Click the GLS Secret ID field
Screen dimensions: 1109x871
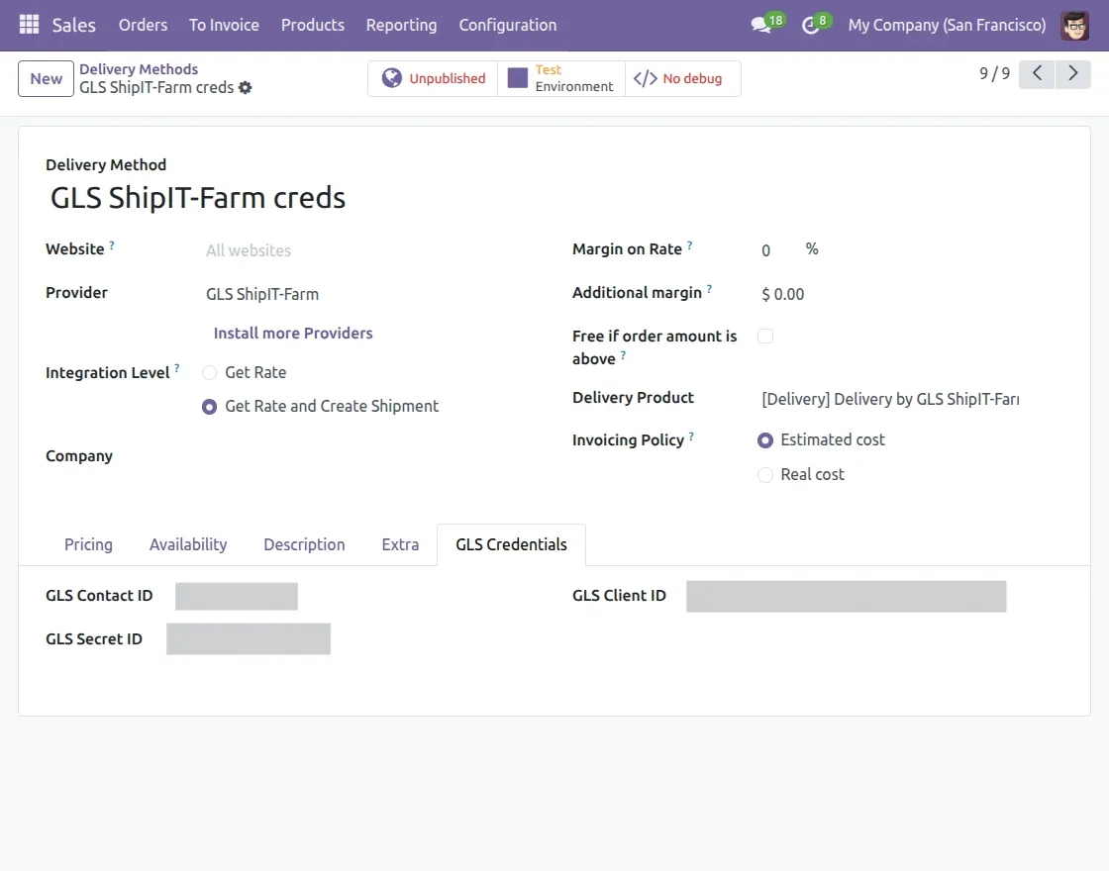pos(249,639)
